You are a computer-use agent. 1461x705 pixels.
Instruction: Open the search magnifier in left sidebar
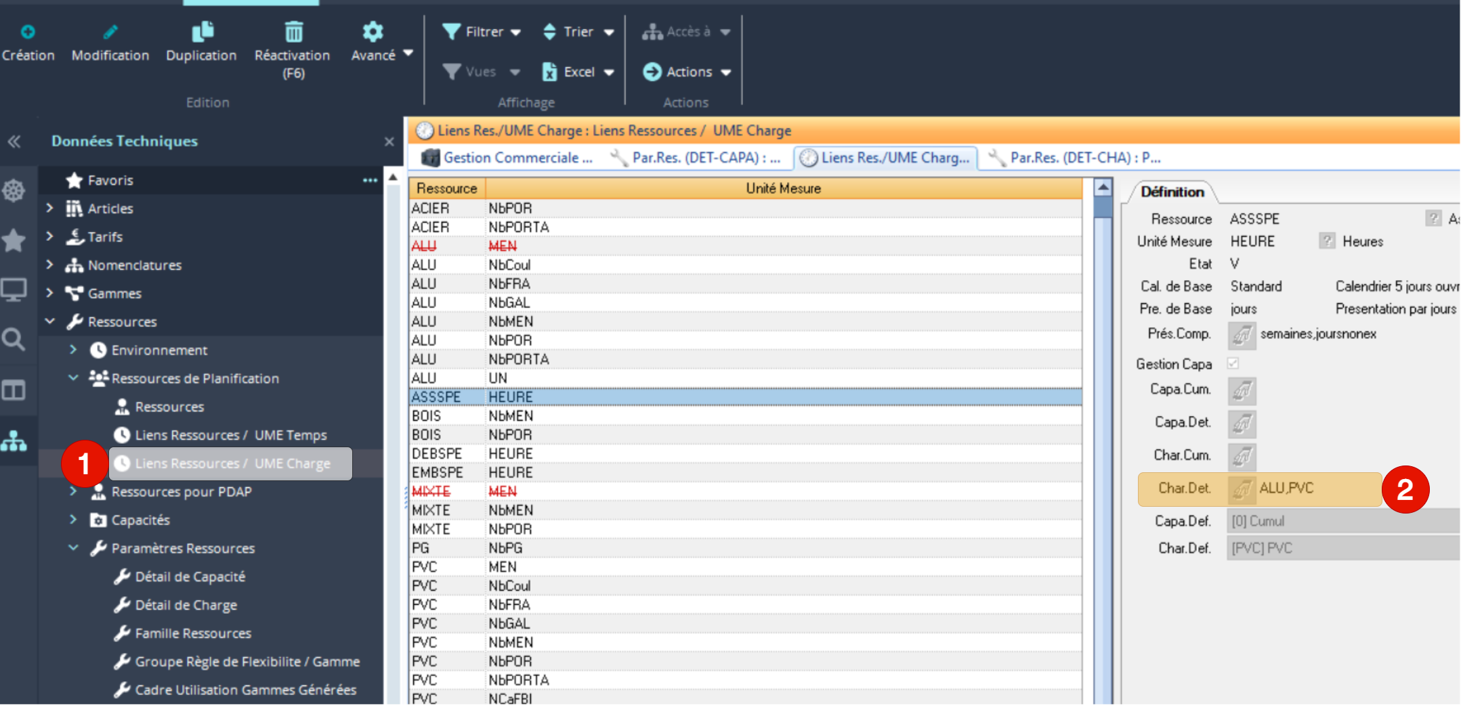click(14, 339)
